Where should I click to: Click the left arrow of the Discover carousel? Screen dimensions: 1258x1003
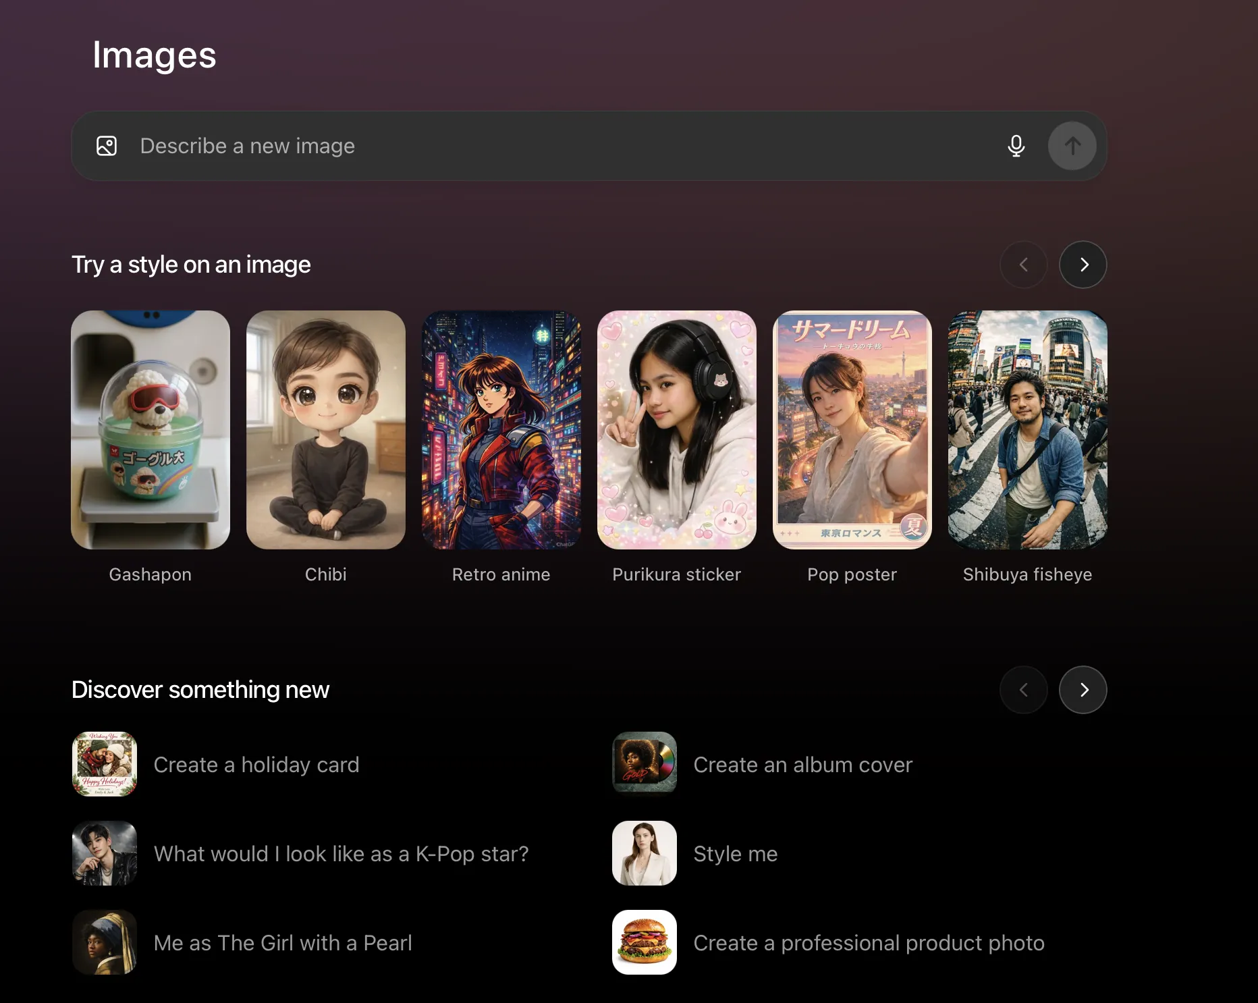(x=1023, y=690)
